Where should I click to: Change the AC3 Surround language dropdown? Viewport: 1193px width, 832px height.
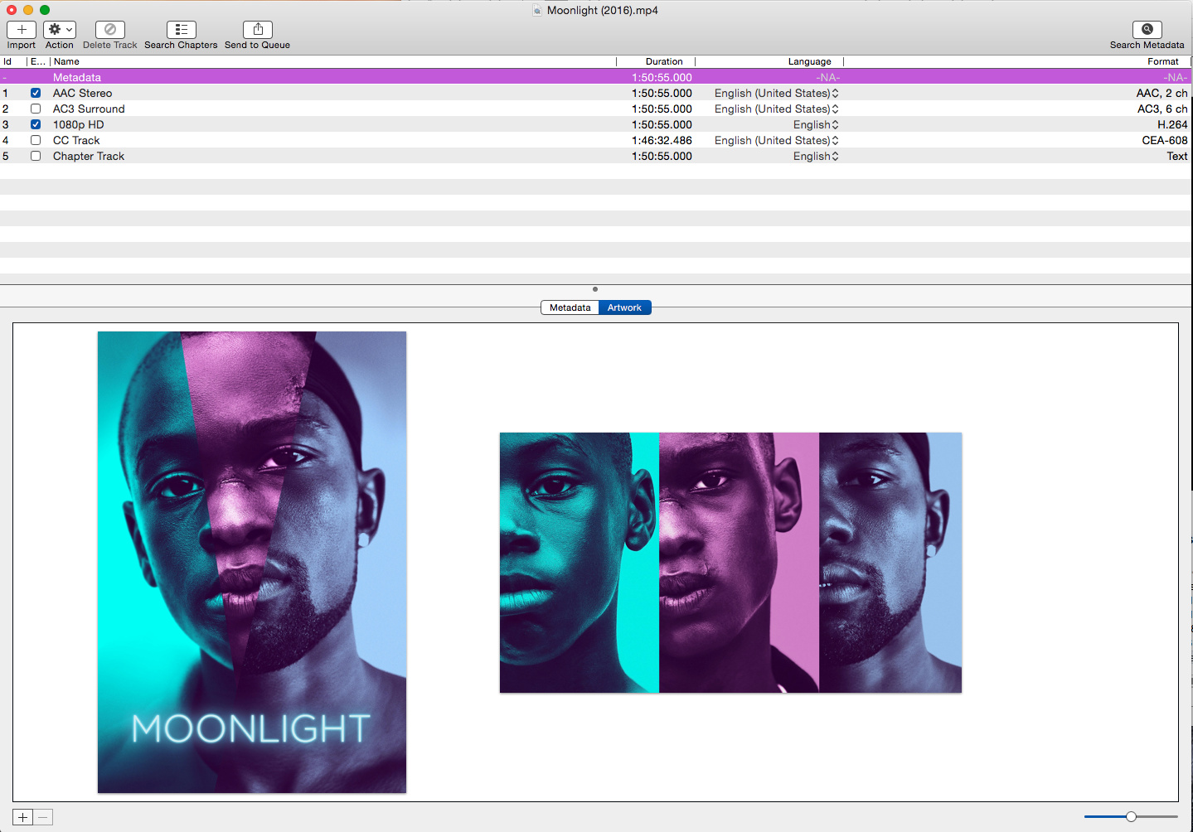coord(777,109)
